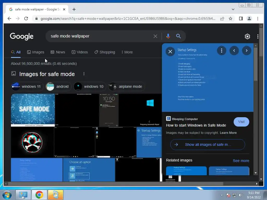Open Images for safe mode link
267x200 pixels.
tap(47, 74)
